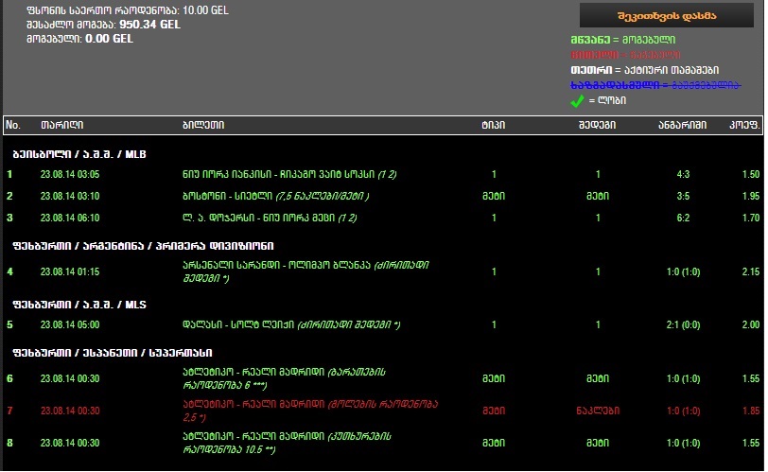Click the blue strikethrough ხაზგადასმული legend entry
The width and height of the screenshot is (768, 472).
(655, 85)
